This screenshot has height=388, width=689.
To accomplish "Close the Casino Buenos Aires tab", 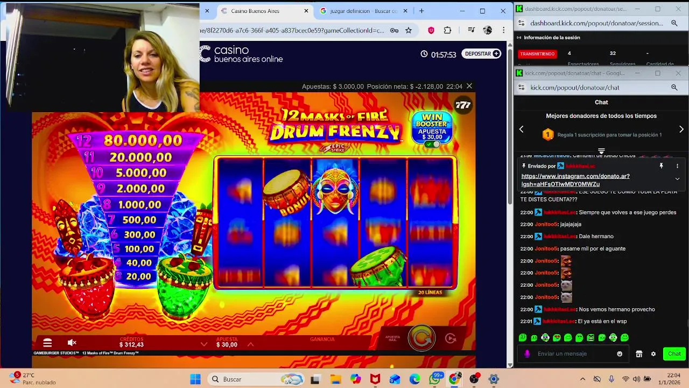I will tap(306, 11).
